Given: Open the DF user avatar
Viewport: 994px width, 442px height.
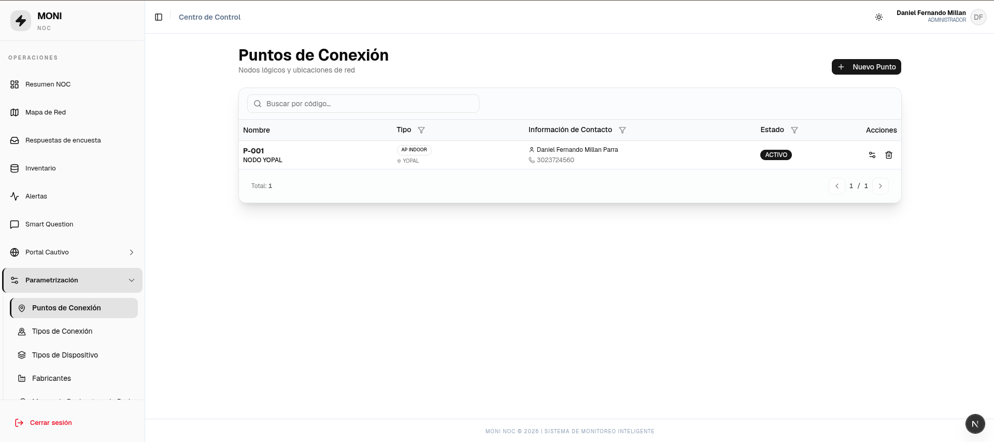Looking at the screenshot, I should 978,17.
